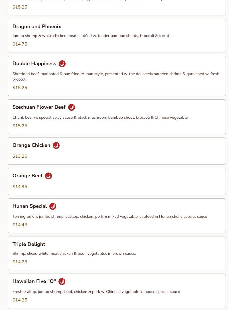Click the Hunan Special ingredient description

[x=110, y=216]
